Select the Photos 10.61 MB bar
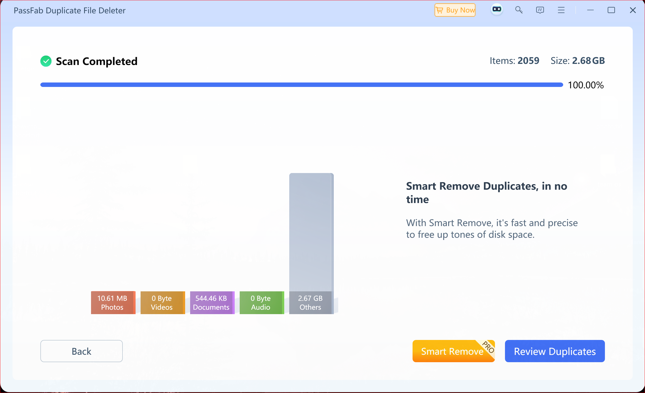The height and width of the screenshot is (393, 645). tap(113, 302)
